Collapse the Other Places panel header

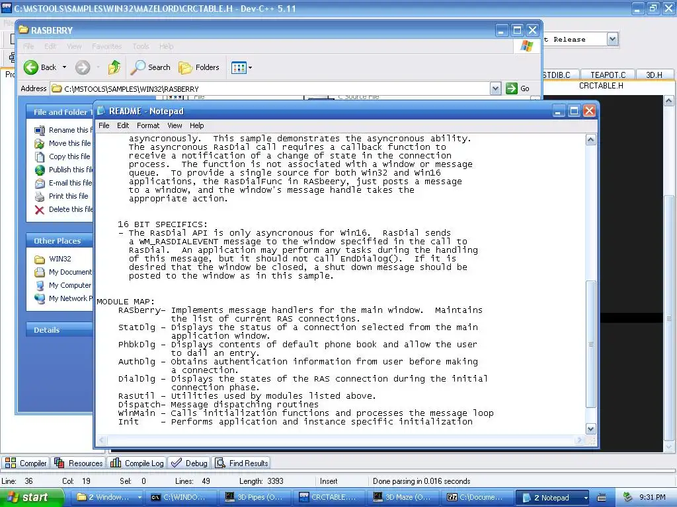pyautogui.click(x=59, y=240)
